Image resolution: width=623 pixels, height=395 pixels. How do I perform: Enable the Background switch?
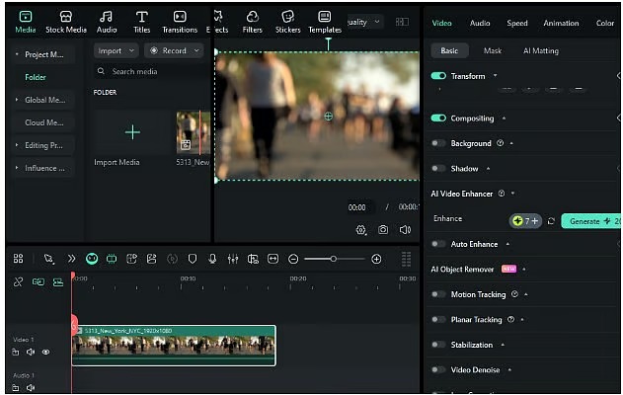tap(438, 143)
